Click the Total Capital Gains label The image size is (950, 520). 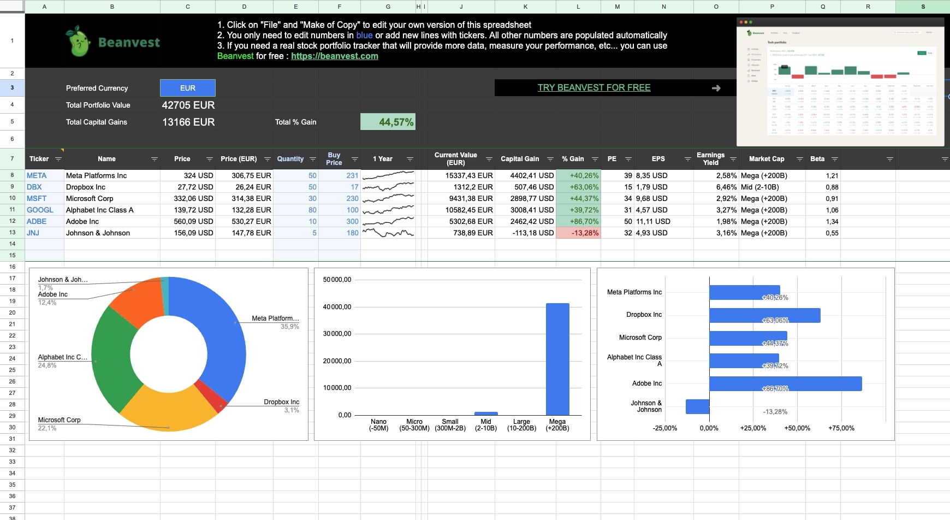pos(97,122)
